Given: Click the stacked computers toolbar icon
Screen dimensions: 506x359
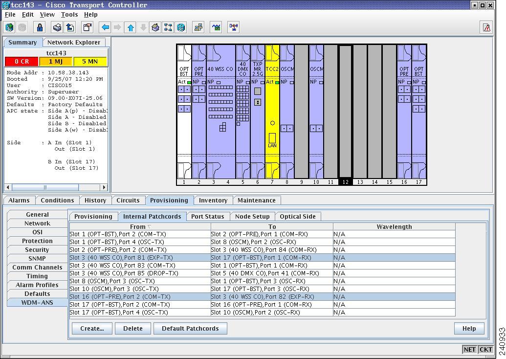Looking at the screenshot, I should click(x=198, y=27).
